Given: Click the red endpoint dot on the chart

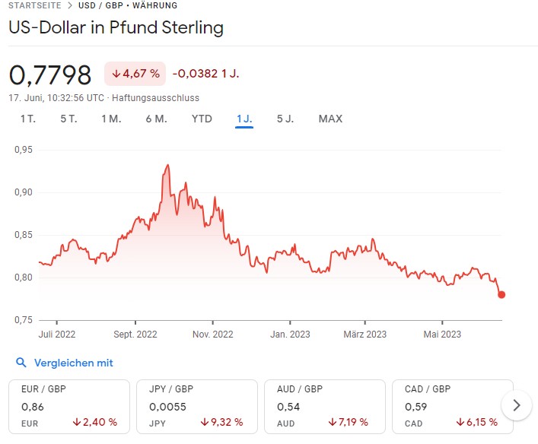Looking at the screenshot, I should [x=501, y=295].
